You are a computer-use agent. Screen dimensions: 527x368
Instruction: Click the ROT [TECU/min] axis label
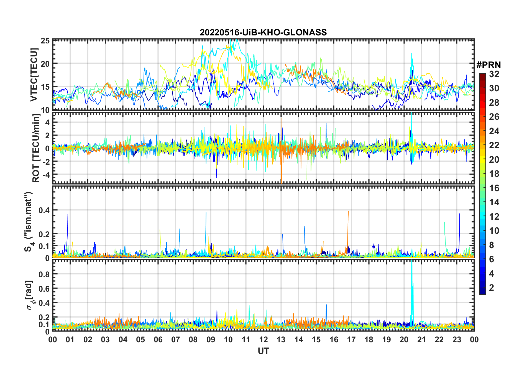click(36, 148)
